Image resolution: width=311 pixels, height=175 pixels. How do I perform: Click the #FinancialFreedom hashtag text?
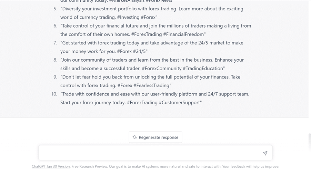pos(184,34)
